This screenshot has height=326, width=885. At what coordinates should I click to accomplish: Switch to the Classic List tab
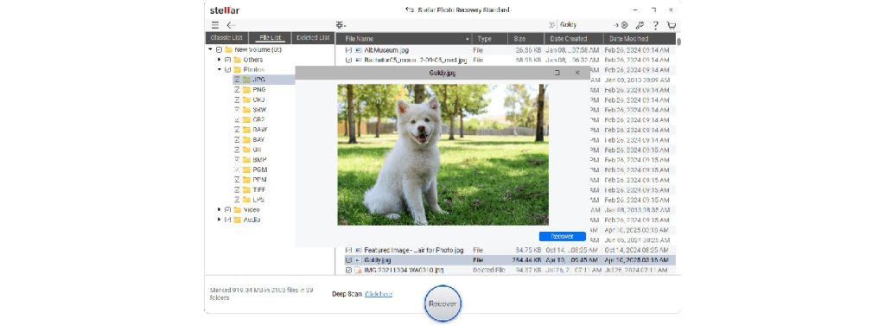(x=226, y=38)
